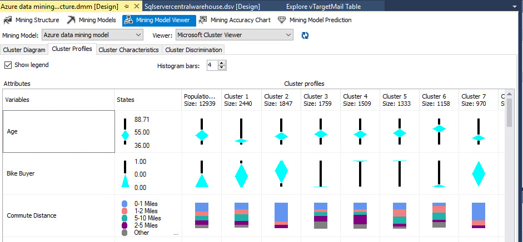The image size is (523, 242).
Task: Click Bike Buyer diamond for Cluster 7
Action: click(479, 174)
